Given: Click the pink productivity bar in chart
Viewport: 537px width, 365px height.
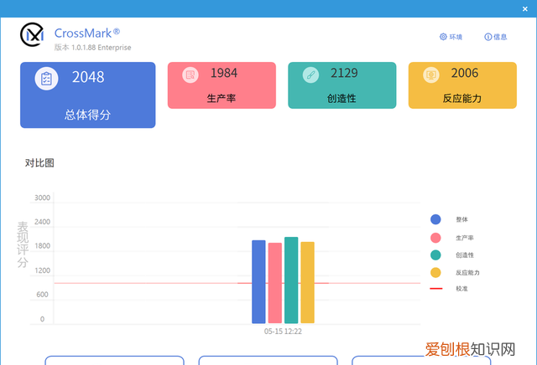Looking at the screenshot, I should point(275,283).
